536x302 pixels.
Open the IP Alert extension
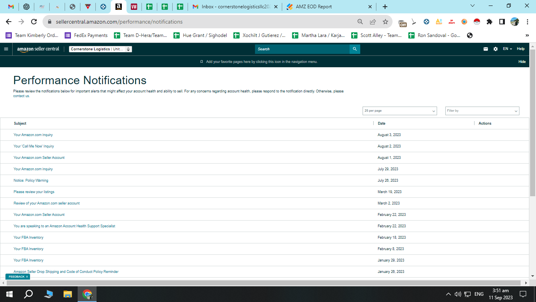pos(452,22)
